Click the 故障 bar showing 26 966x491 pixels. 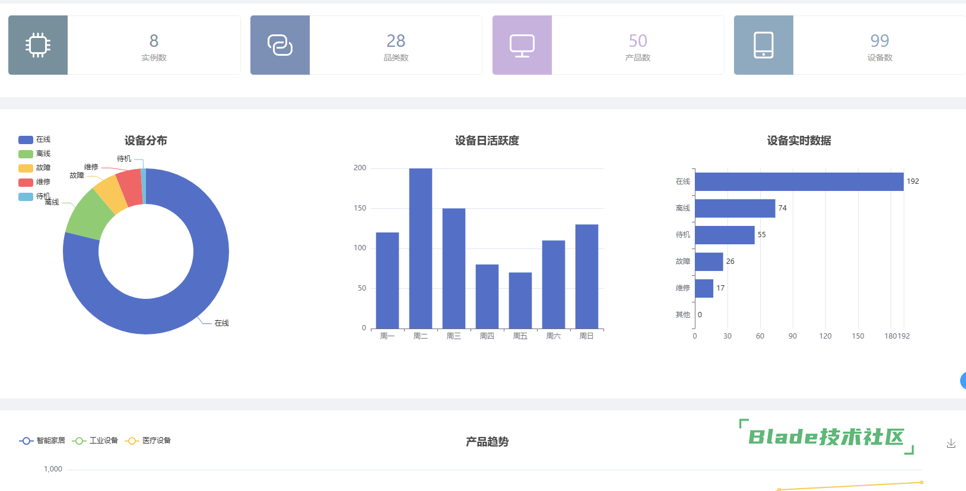(709, 262)
